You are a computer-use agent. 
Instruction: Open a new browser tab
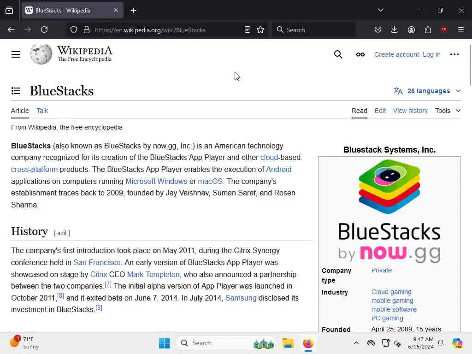pyautogui.click(x=133, y=11)
